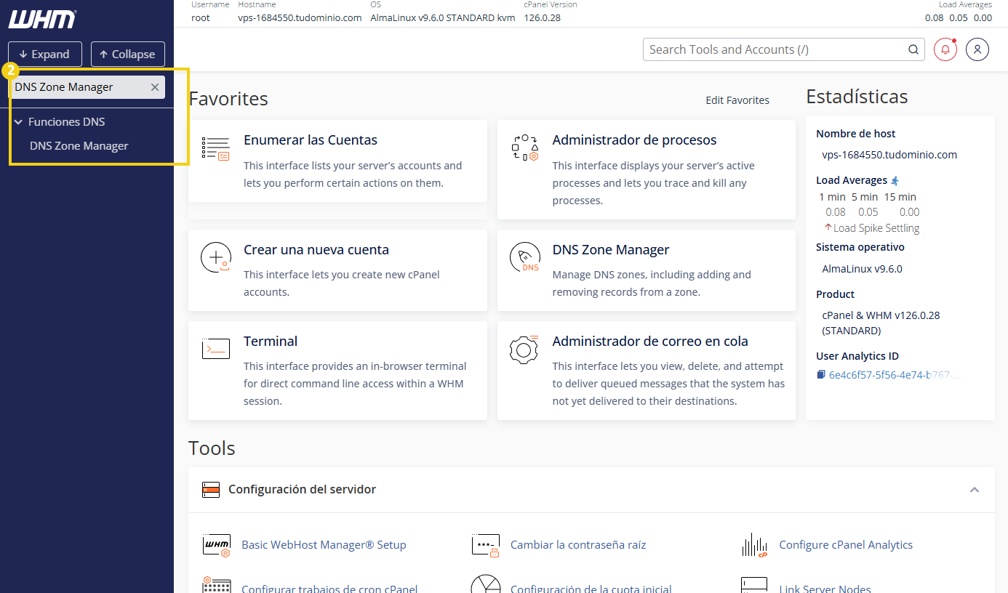Click the mail queue gear icon
Viewport: 1008px width, 593px height.
point(524,350)
